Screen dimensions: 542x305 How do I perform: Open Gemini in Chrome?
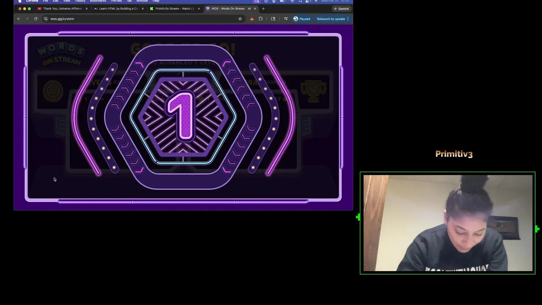(x=341, y=8)
